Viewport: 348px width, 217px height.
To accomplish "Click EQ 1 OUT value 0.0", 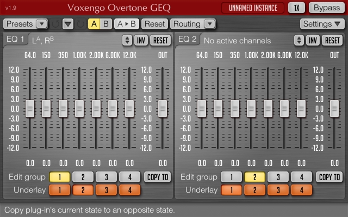I will click(x=163, y=163).
